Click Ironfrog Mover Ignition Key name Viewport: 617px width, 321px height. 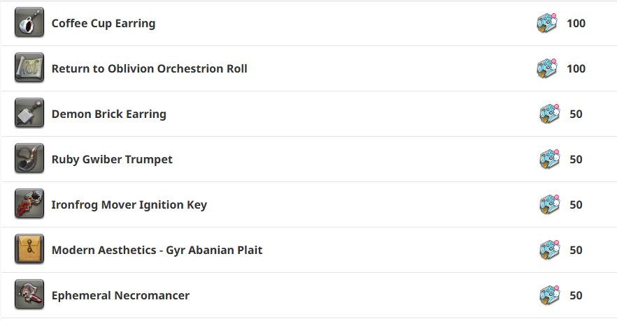(129, 205)
